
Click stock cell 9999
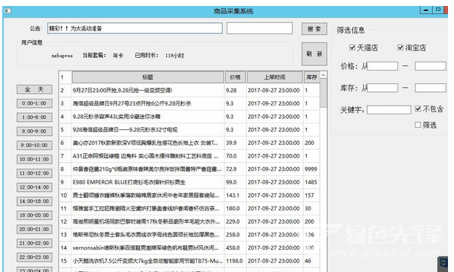pyautogui.click(x=311, y=169)
